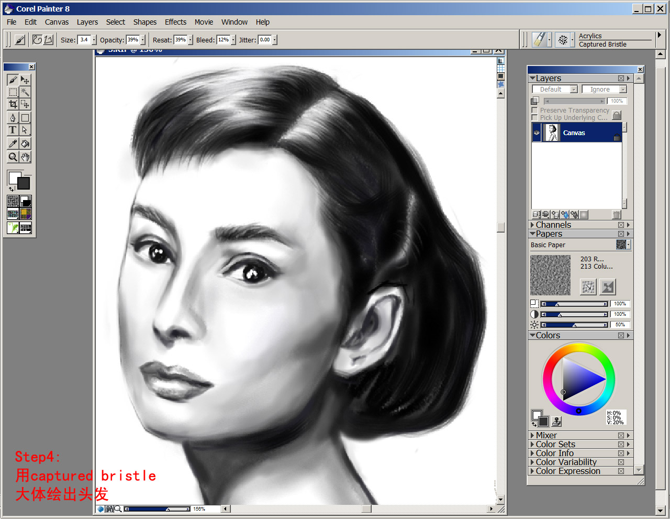Image resolution: width=670 pixels, height=519 pixels.
Task: Close the Mixer palette with X box
Action: coord(621,435)
